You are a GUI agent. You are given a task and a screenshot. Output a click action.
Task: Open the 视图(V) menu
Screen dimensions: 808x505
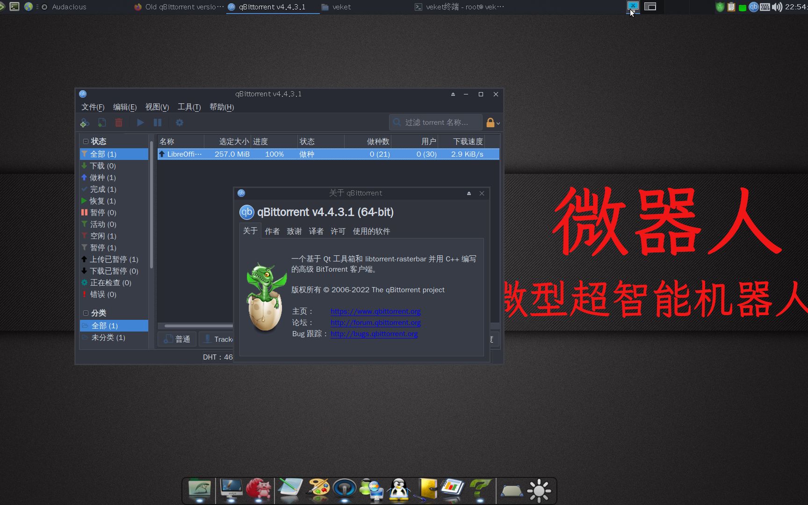(x=157, y=107)
